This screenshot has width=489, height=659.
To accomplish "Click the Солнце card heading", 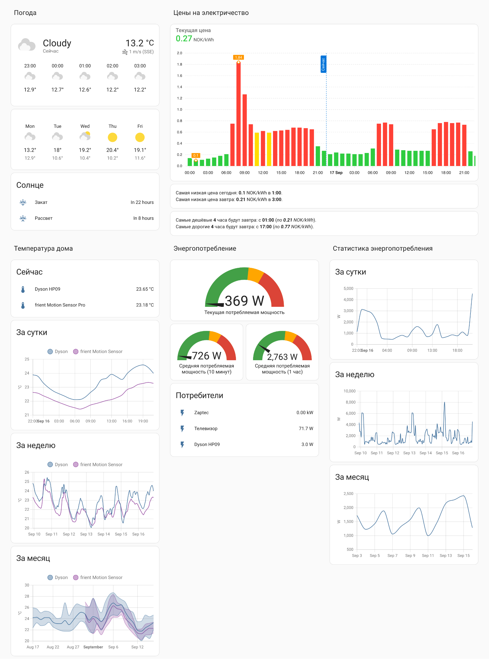I will click(x=30, y=185).
